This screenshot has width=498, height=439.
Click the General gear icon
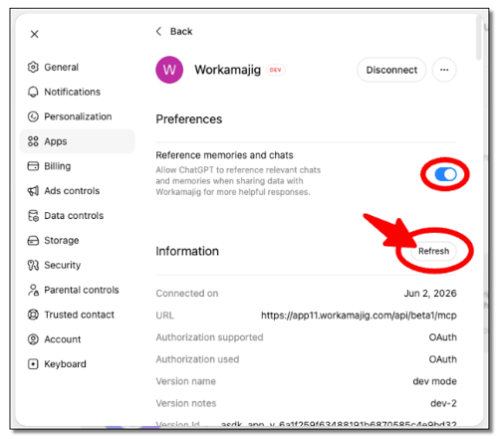[33, 67]
